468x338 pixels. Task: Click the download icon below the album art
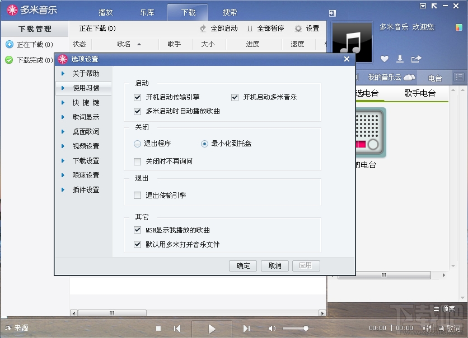click(x=399, y=58)
